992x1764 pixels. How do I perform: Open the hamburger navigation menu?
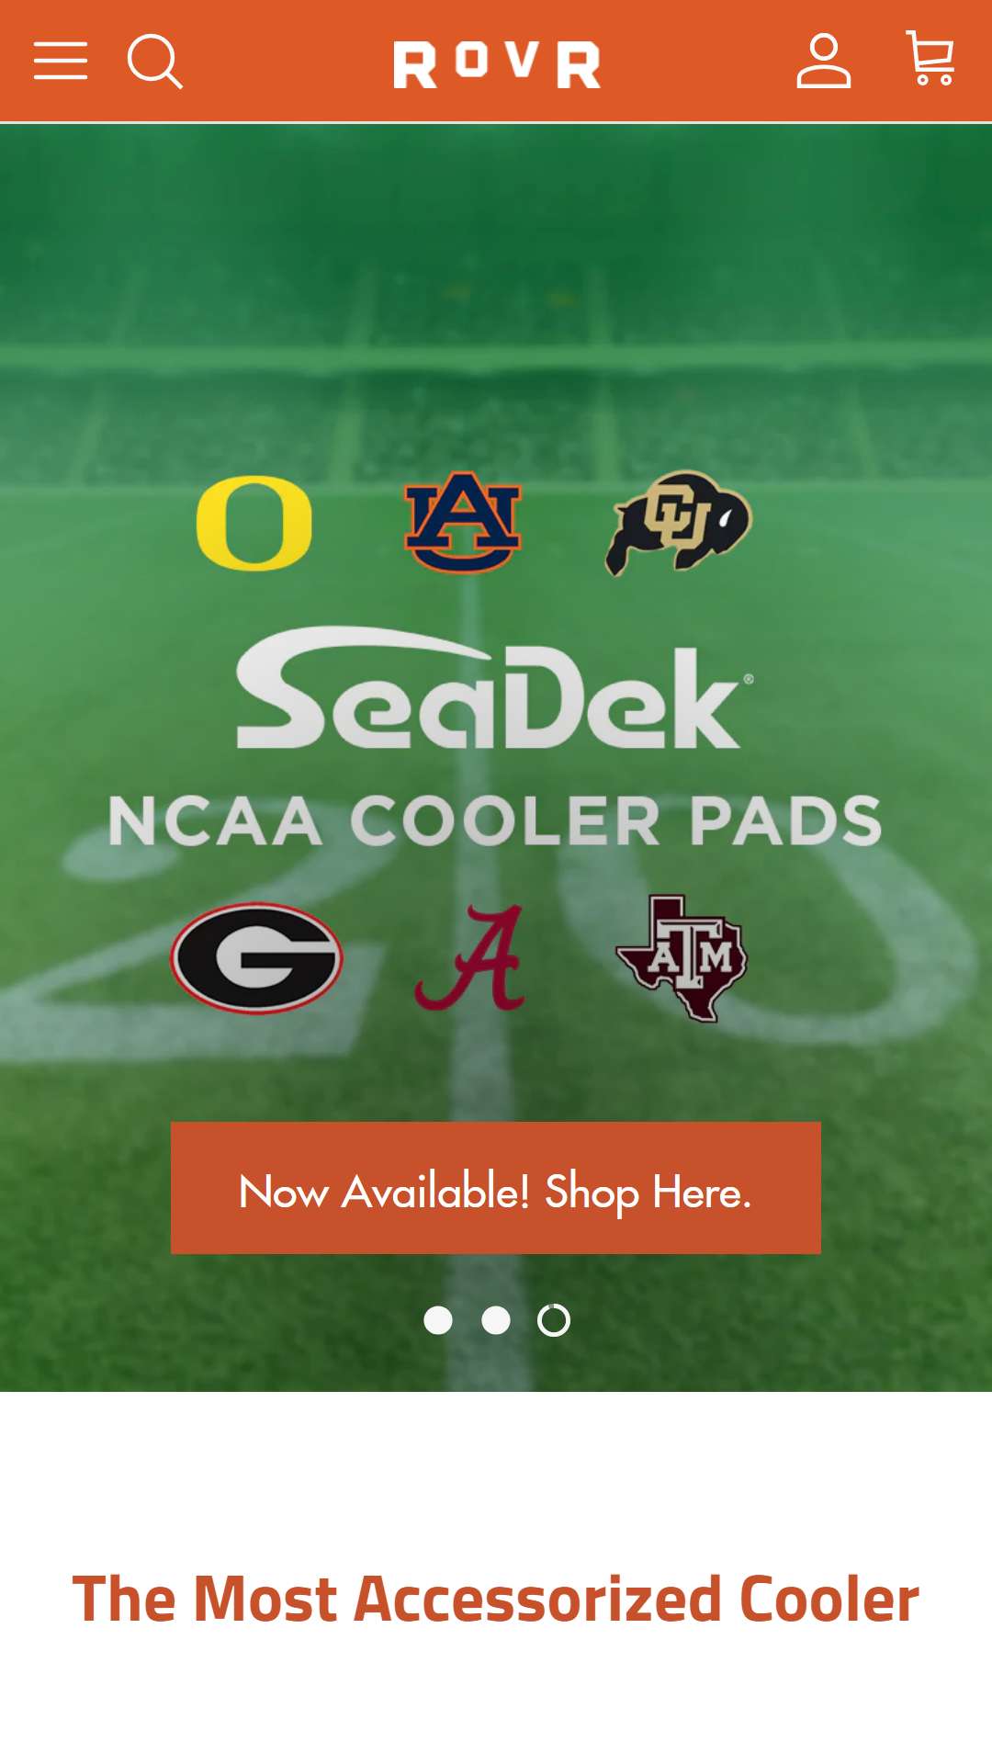pos(61,61)
